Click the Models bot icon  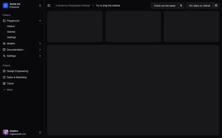click(4, 43)
